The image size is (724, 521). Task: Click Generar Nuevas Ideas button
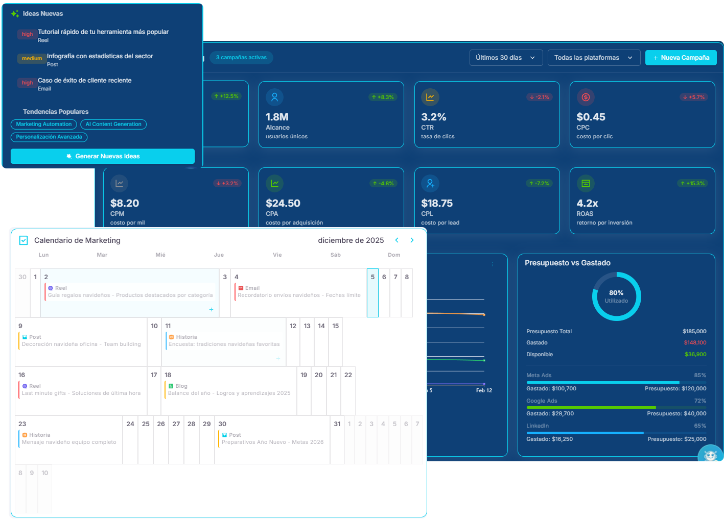pos(103,156)
